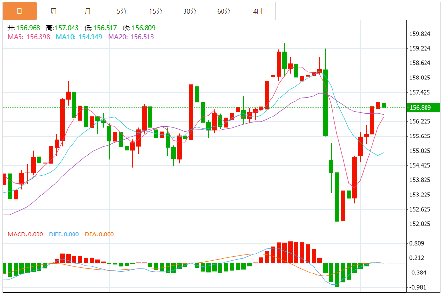Select the 30分 interval tab
The height and width of the screenshot is (293, 444).
(190, 11)
